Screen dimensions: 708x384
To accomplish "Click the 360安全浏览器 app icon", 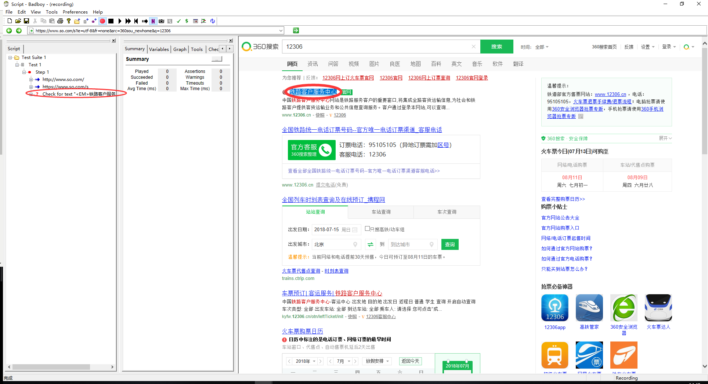I will coord(624,308).
